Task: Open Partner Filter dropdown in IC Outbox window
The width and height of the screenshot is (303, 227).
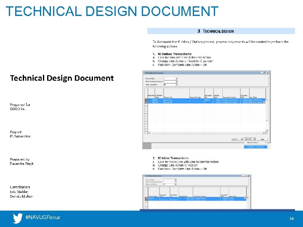Action: click(x=177, y=79)
